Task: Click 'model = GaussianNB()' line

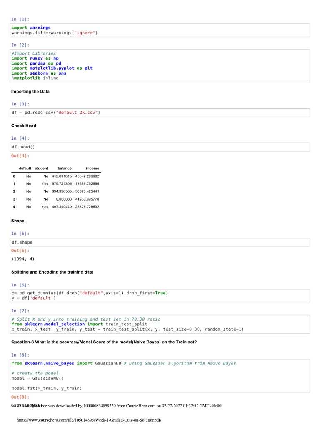Action: tap(37, 379)
